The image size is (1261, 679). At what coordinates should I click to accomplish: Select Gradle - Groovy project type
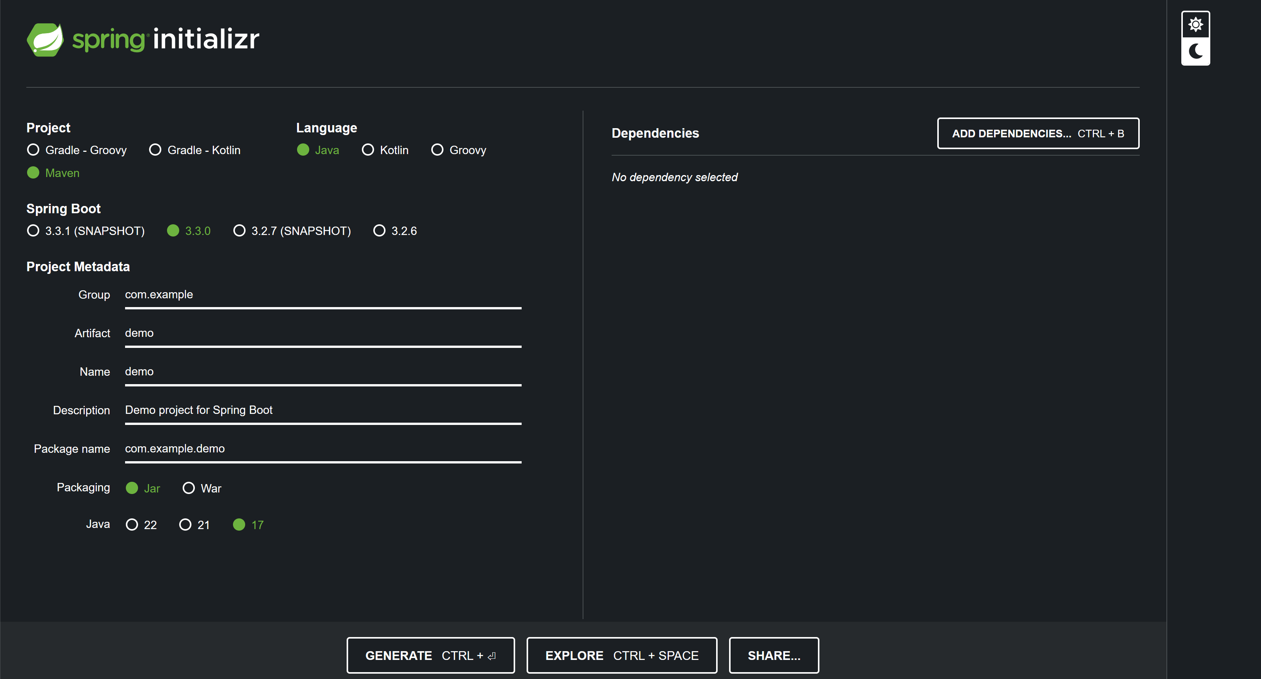tap(33, 150)
